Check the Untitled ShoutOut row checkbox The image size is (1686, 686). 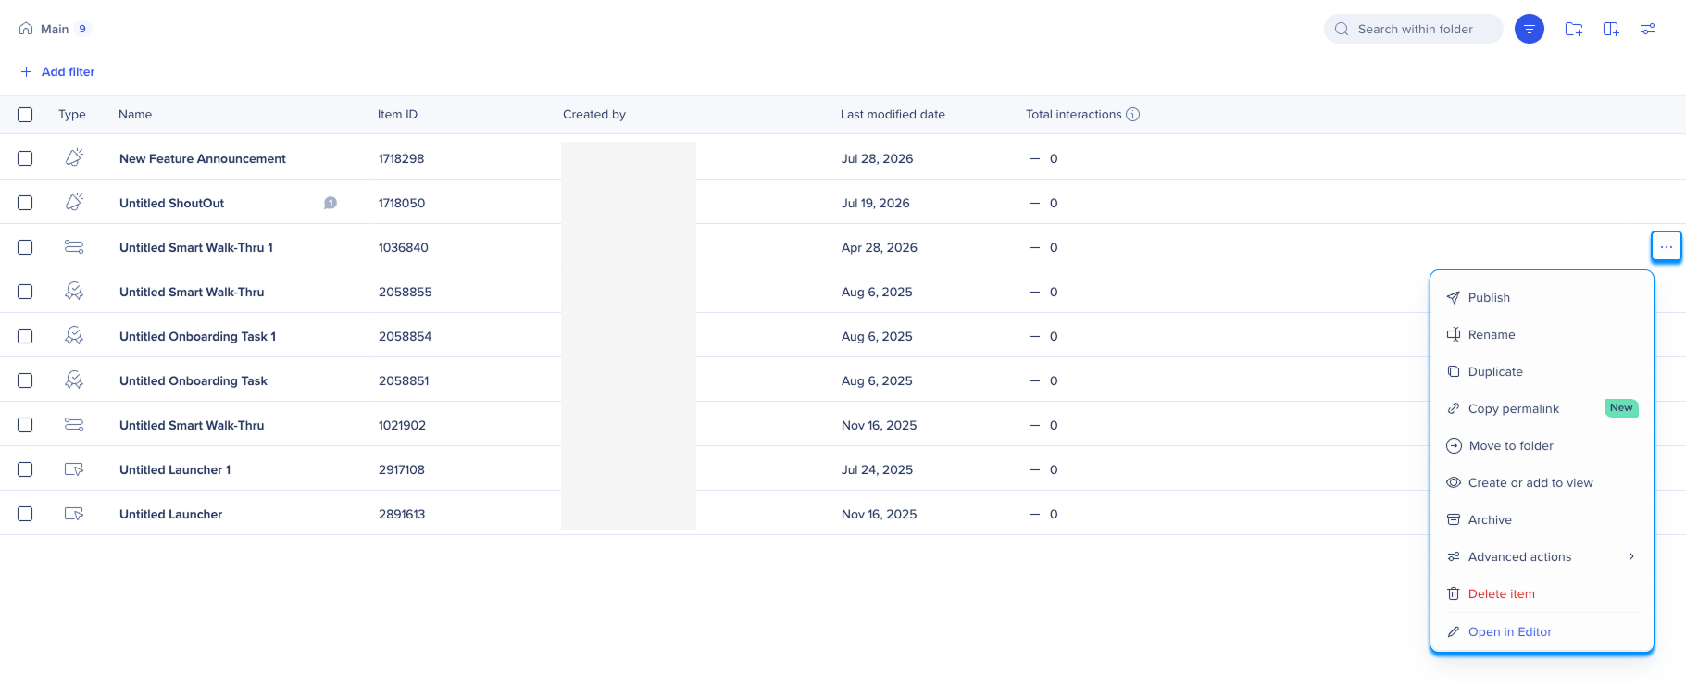pos(25,203)
